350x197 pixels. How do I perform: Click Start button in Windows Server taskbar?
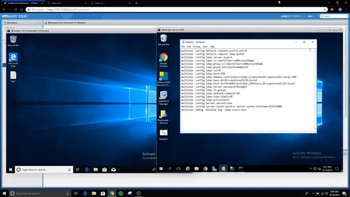tap(161, 169)
